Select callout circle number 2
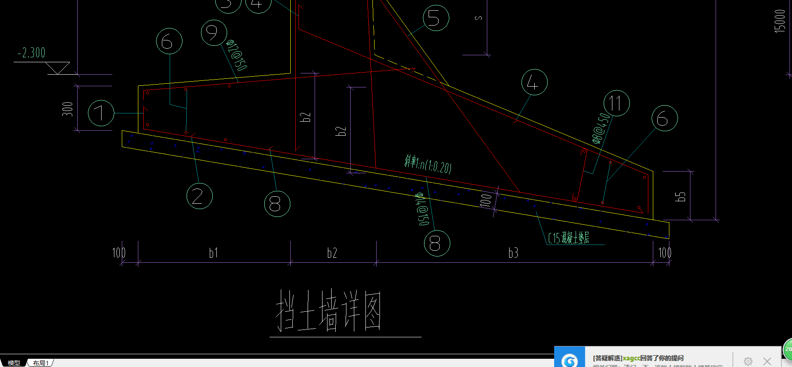 (199, 196)
